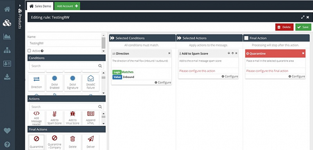Click the green Save button
The height and width of the screenshot is (150, 313).
click(303, 27)
